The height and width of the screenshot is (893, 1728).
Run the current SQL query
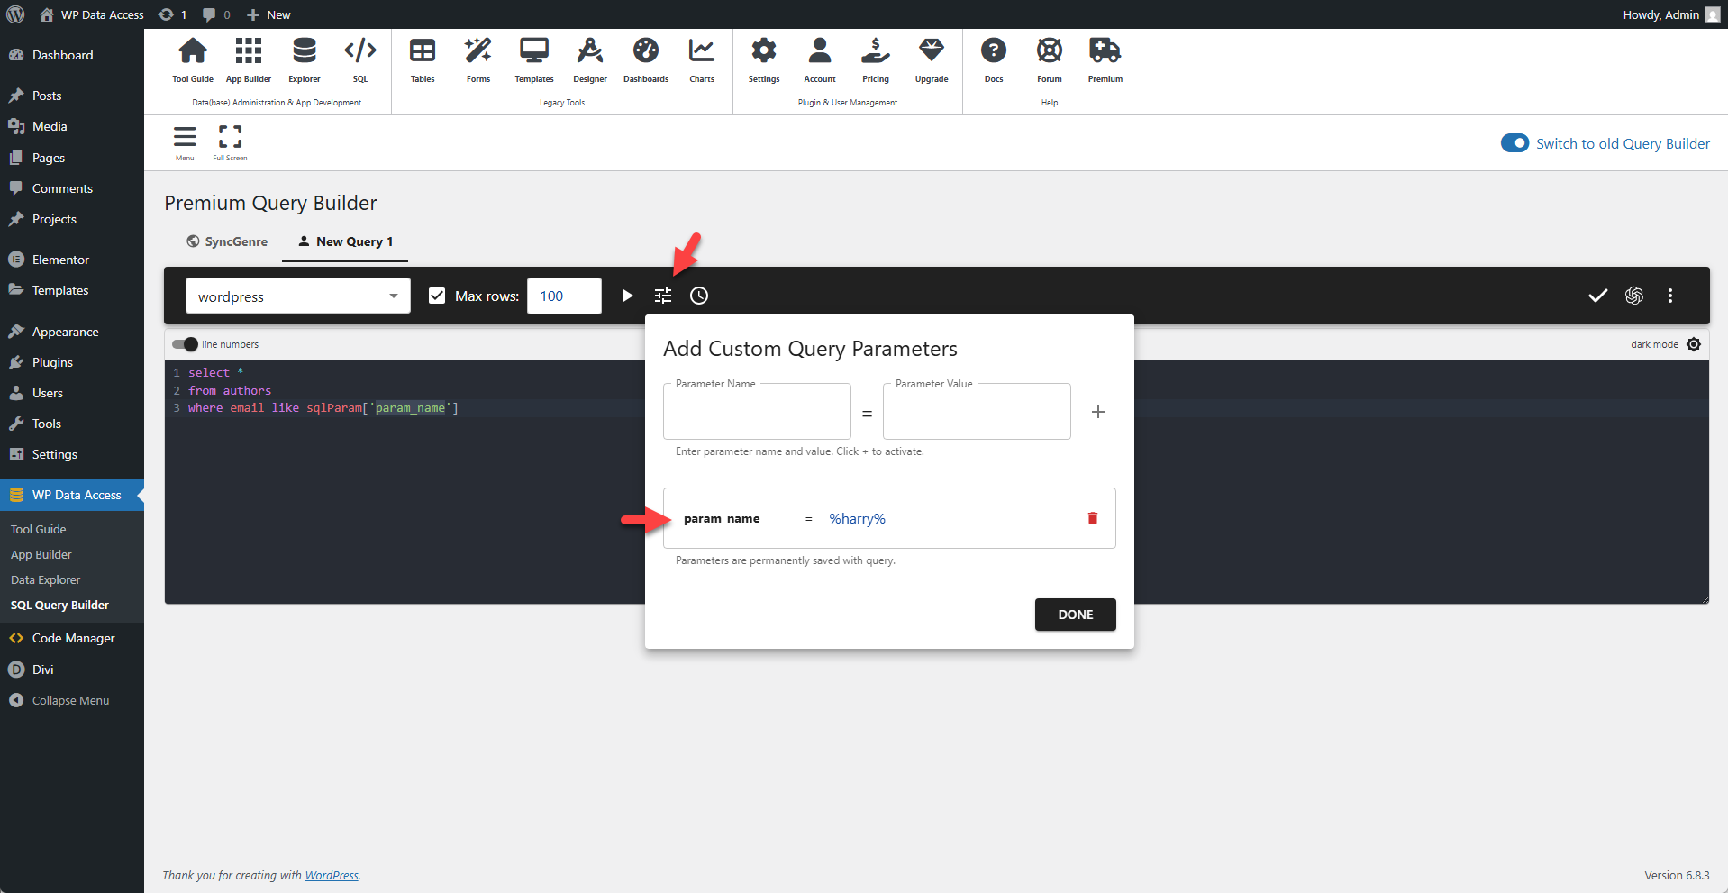point(627,296)
